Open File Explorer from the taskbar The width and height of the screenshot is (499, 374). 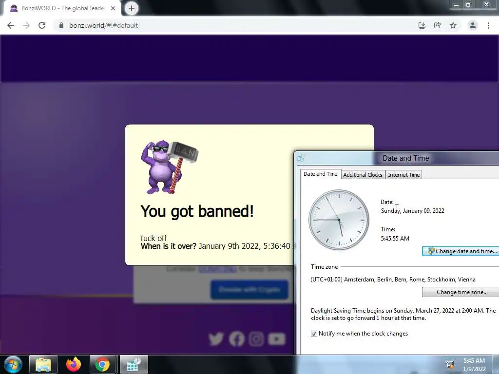point(43,364)
